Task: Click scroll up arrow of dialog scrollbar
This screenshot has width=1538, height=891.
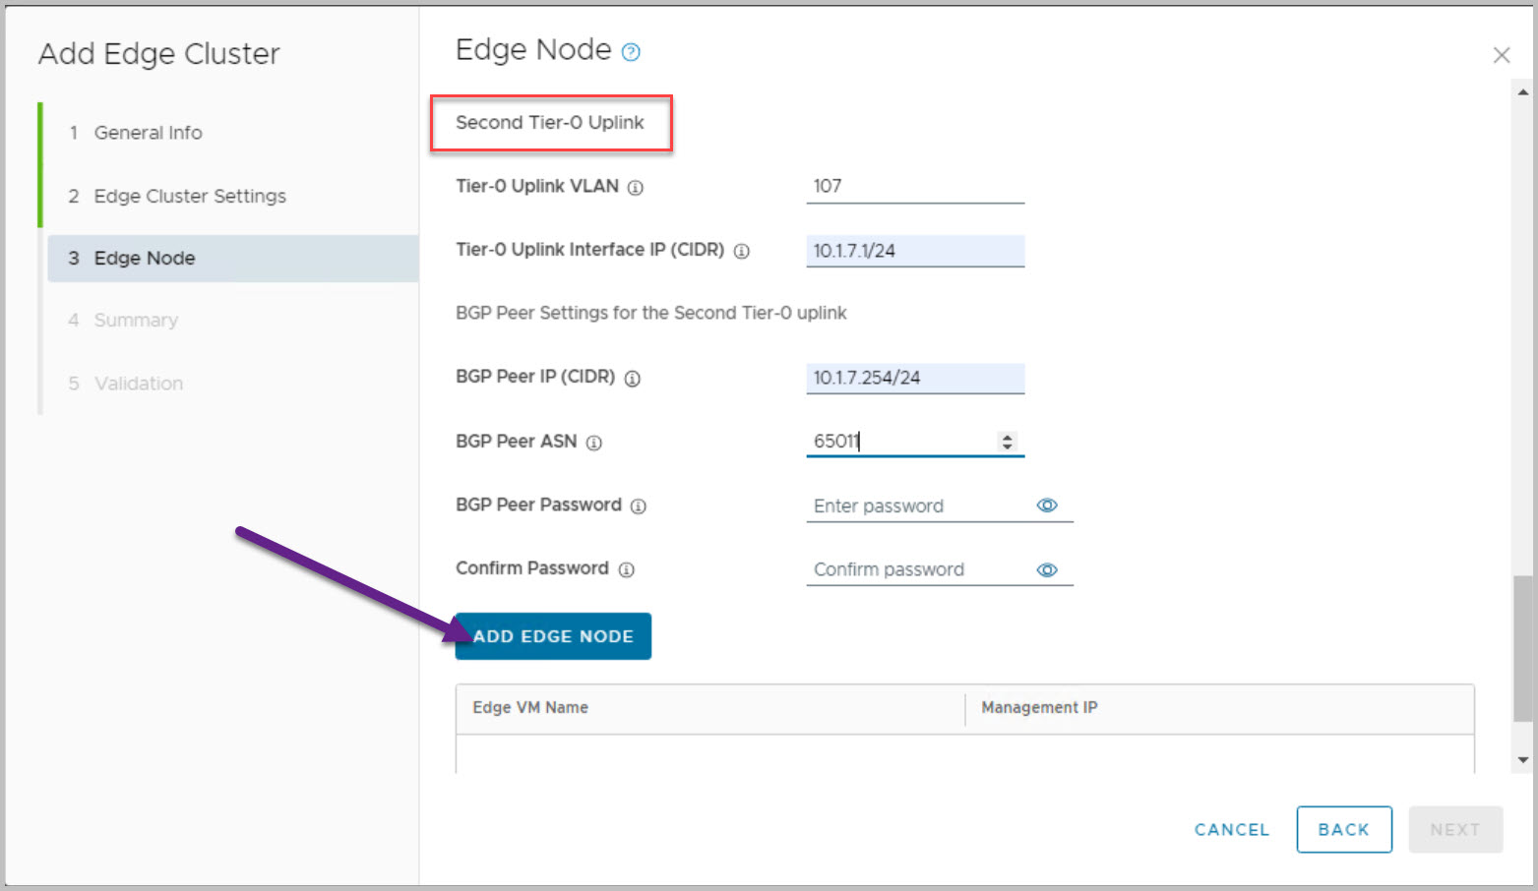Action: pyautogui.click(x=1523, y=92)
